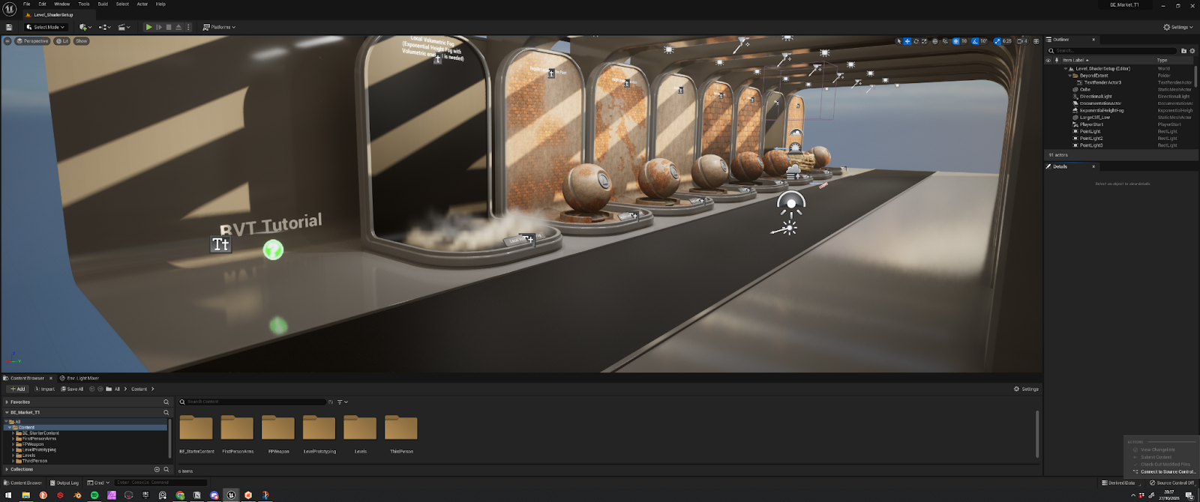
Task: Add a new collection with plus icon
Action: pos(157,470)
